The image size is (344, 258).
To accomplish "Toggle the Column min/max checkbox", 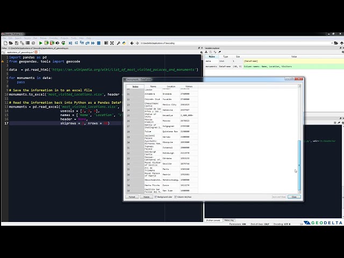I will 176,197.
